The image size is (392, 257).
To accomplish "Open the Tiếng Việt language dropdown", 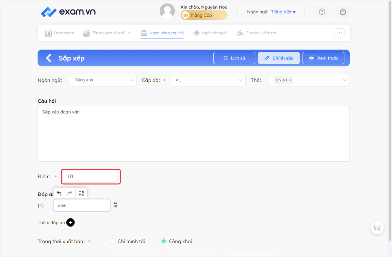I will point(283,12).
